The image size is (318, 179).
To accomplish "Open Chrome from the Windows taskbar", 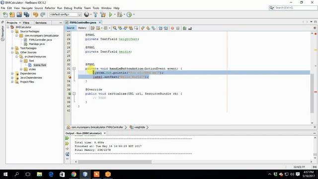I will (x=74, y=174).
